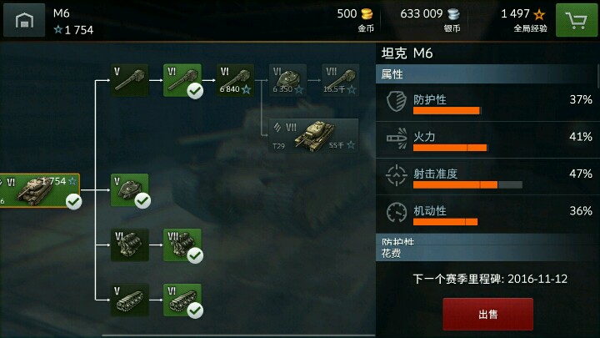Click the 射击准度 accuracy progress bar

point(467,185)
